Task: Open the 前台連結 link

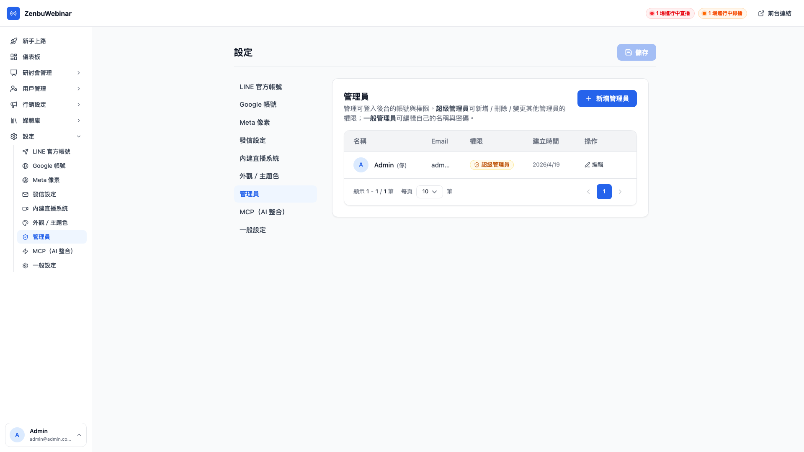Action: [x=775, y=13]
